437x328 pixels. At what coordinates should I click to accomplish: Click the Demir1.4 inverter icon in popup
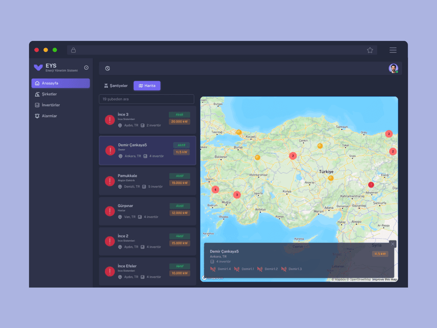coord(214,269)
